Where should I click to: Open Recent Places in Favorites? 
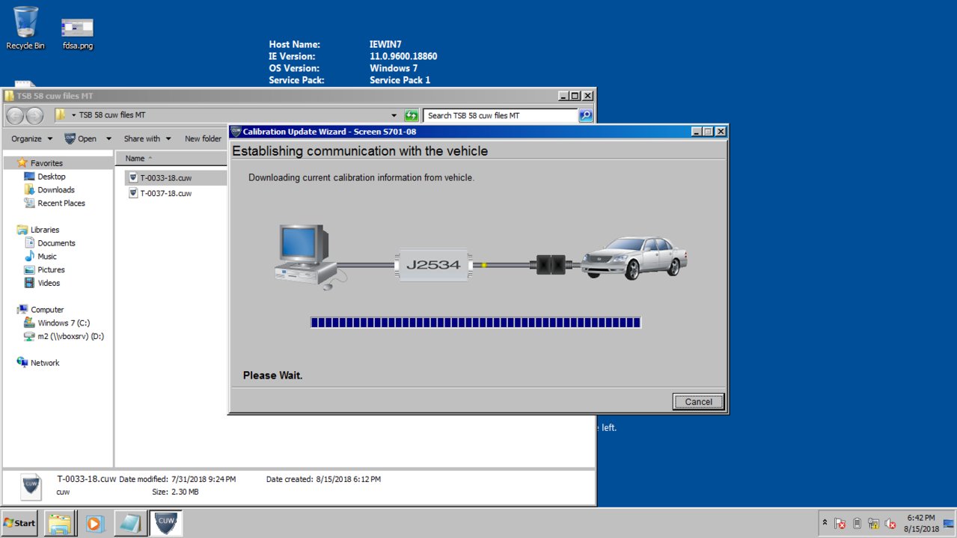[x=61, y=204]
